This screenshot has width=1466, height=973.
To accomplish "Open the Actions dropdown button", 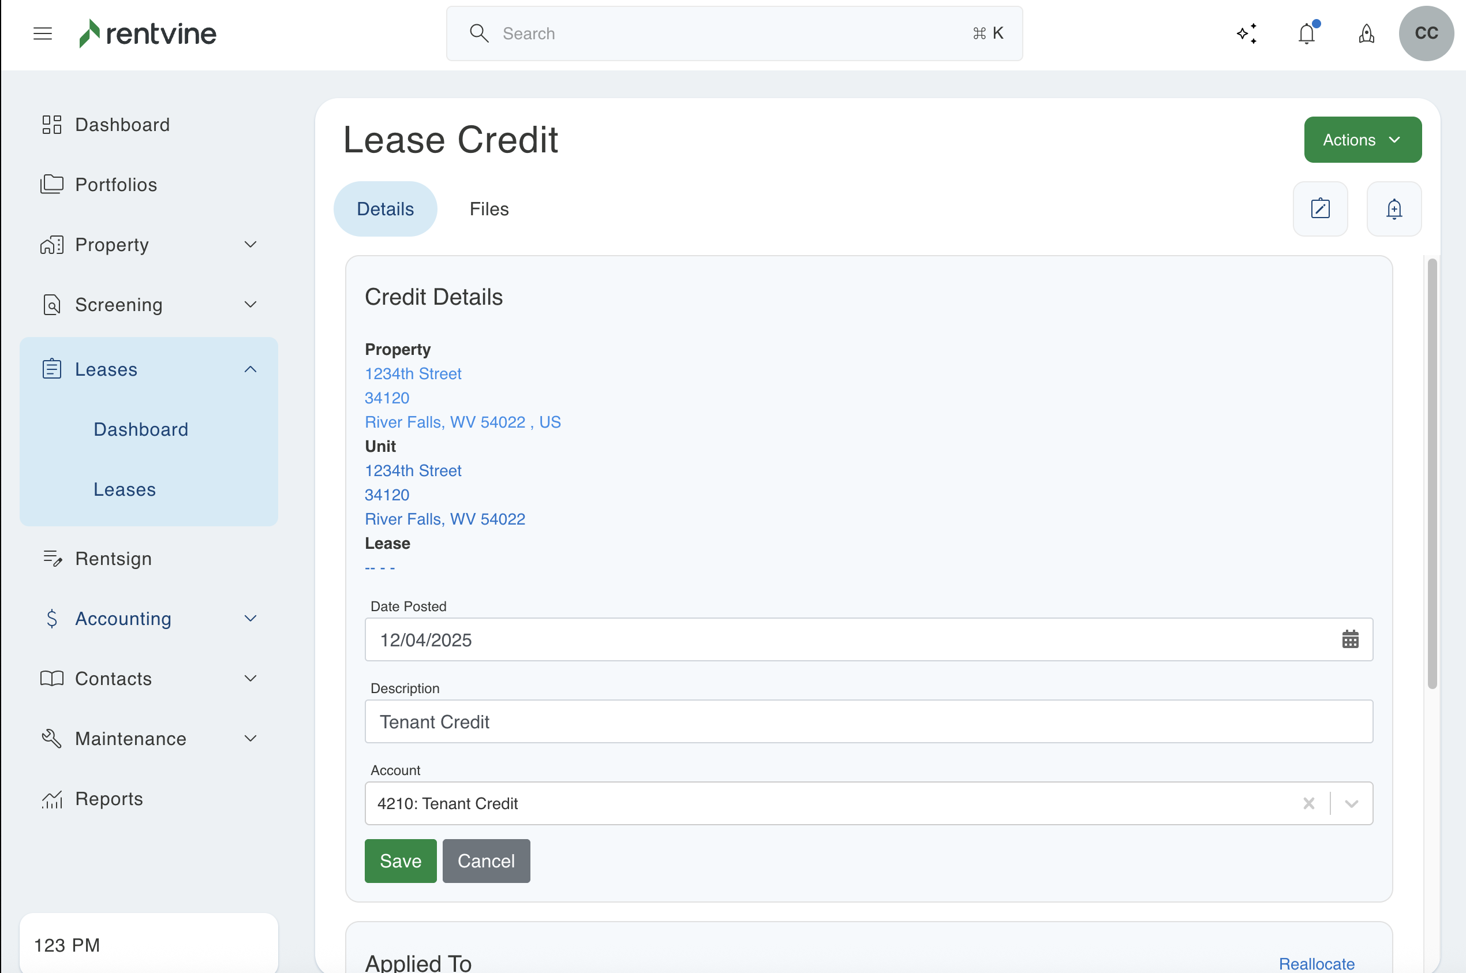I will point(1362,140).
